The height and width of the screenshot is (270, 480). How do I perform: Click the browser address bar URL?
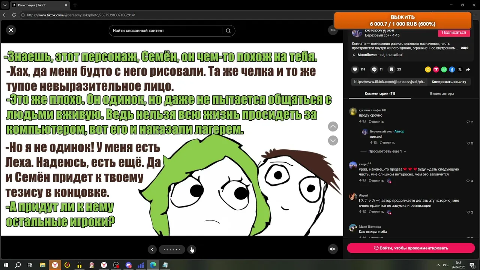click(81, 15)
